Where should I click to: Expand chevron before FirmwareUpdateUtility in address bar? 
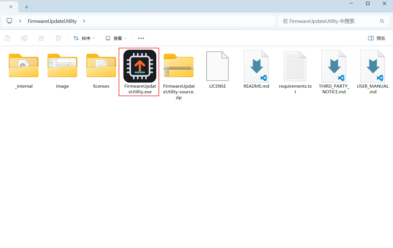(20, 21)
